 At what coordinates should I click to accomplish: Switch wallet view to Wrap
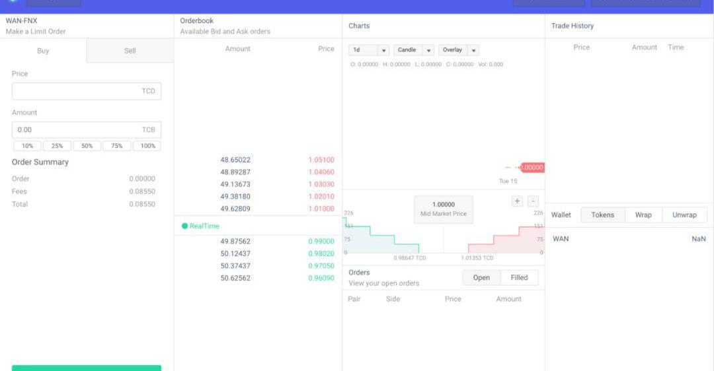click(643, 215)
